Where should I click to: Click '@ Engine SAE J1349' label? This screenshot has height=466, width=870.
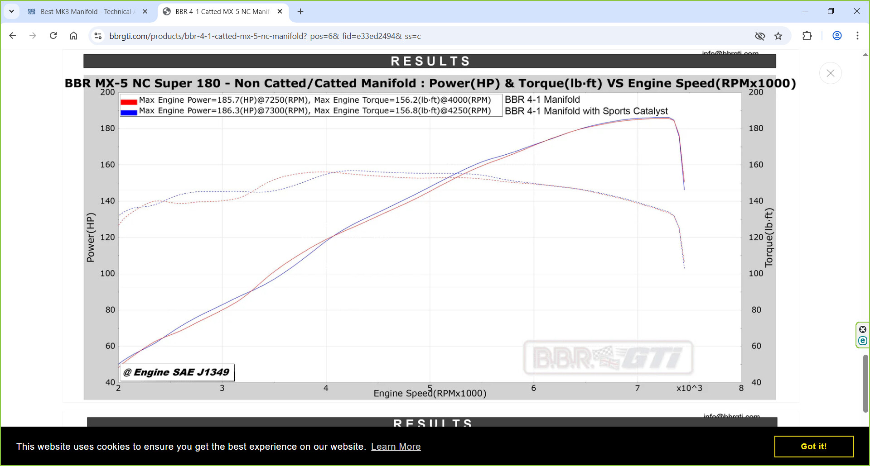177,372
